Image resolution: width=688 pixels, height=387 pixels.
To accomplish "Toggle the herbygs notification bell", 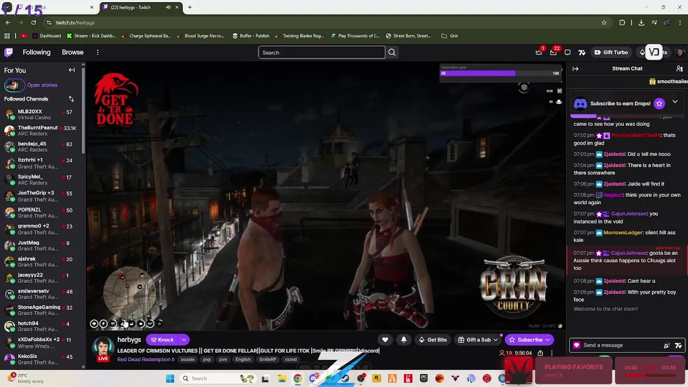I will (x=404, y=340).
